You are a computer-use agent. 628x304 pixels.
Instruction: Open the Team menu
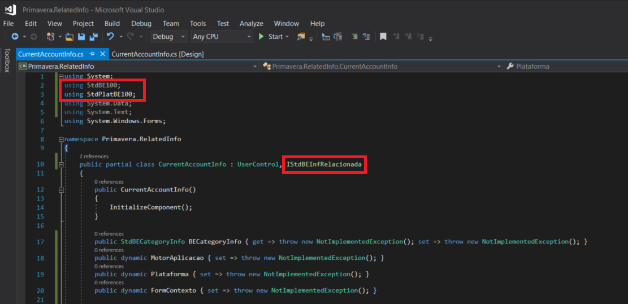tap(171, 24)
